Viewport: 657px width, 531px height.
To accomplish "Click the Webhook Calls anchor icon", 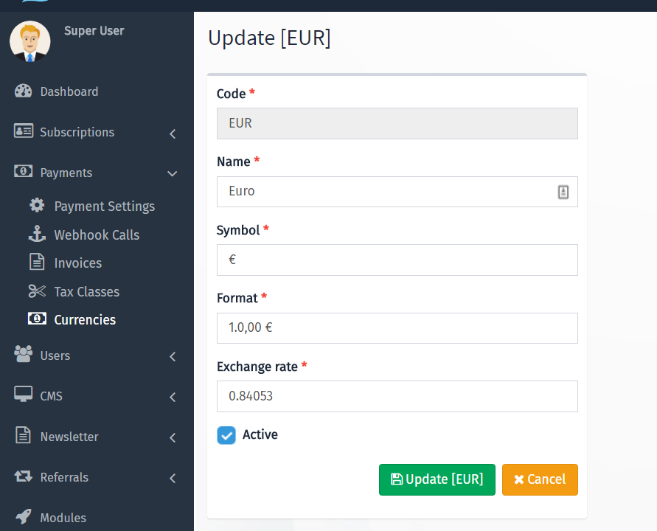I will (x=37, y=234).
